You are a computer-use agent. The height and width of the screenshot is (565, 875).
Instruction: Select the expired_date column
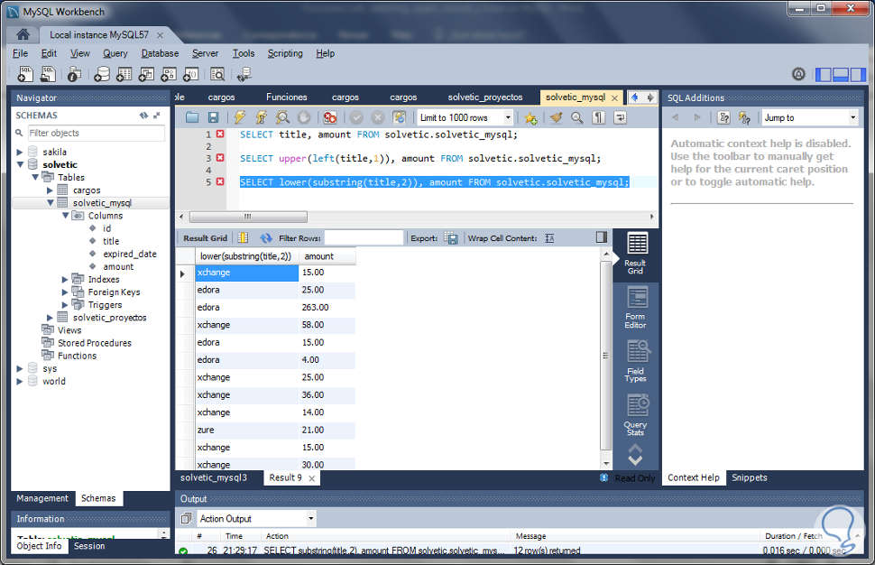coord(130,254)
